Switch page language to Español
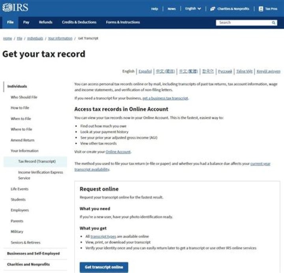Screen dimensions: 284x273 point(145,71)
